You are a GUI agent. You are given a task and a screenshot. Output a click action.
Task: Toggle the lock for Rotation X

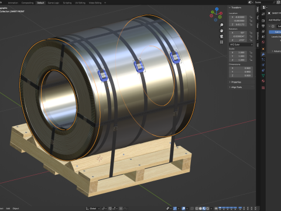(251, 33)
